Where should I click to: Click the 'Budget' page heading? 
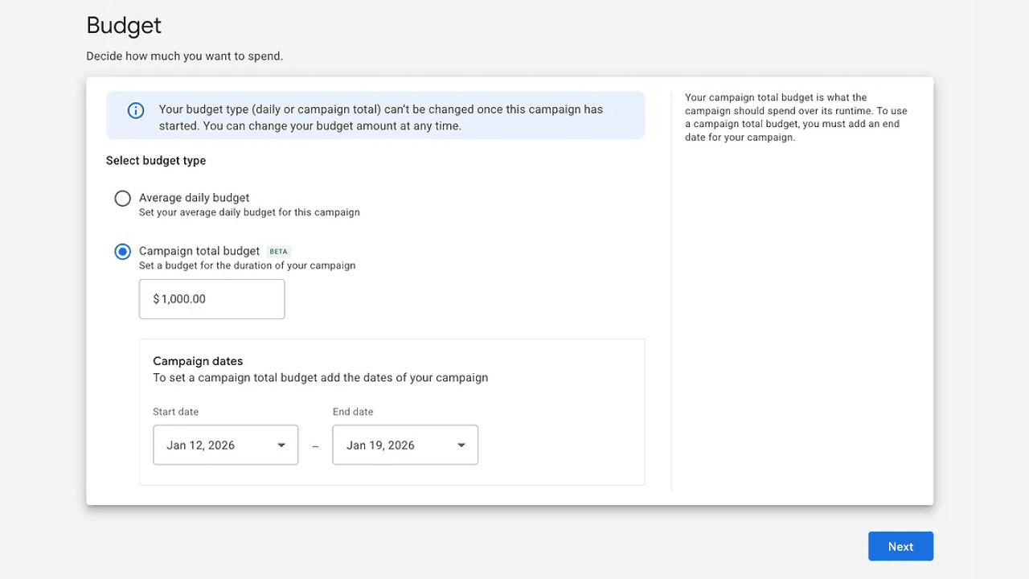pyautogui.click(x=124, y=26)
